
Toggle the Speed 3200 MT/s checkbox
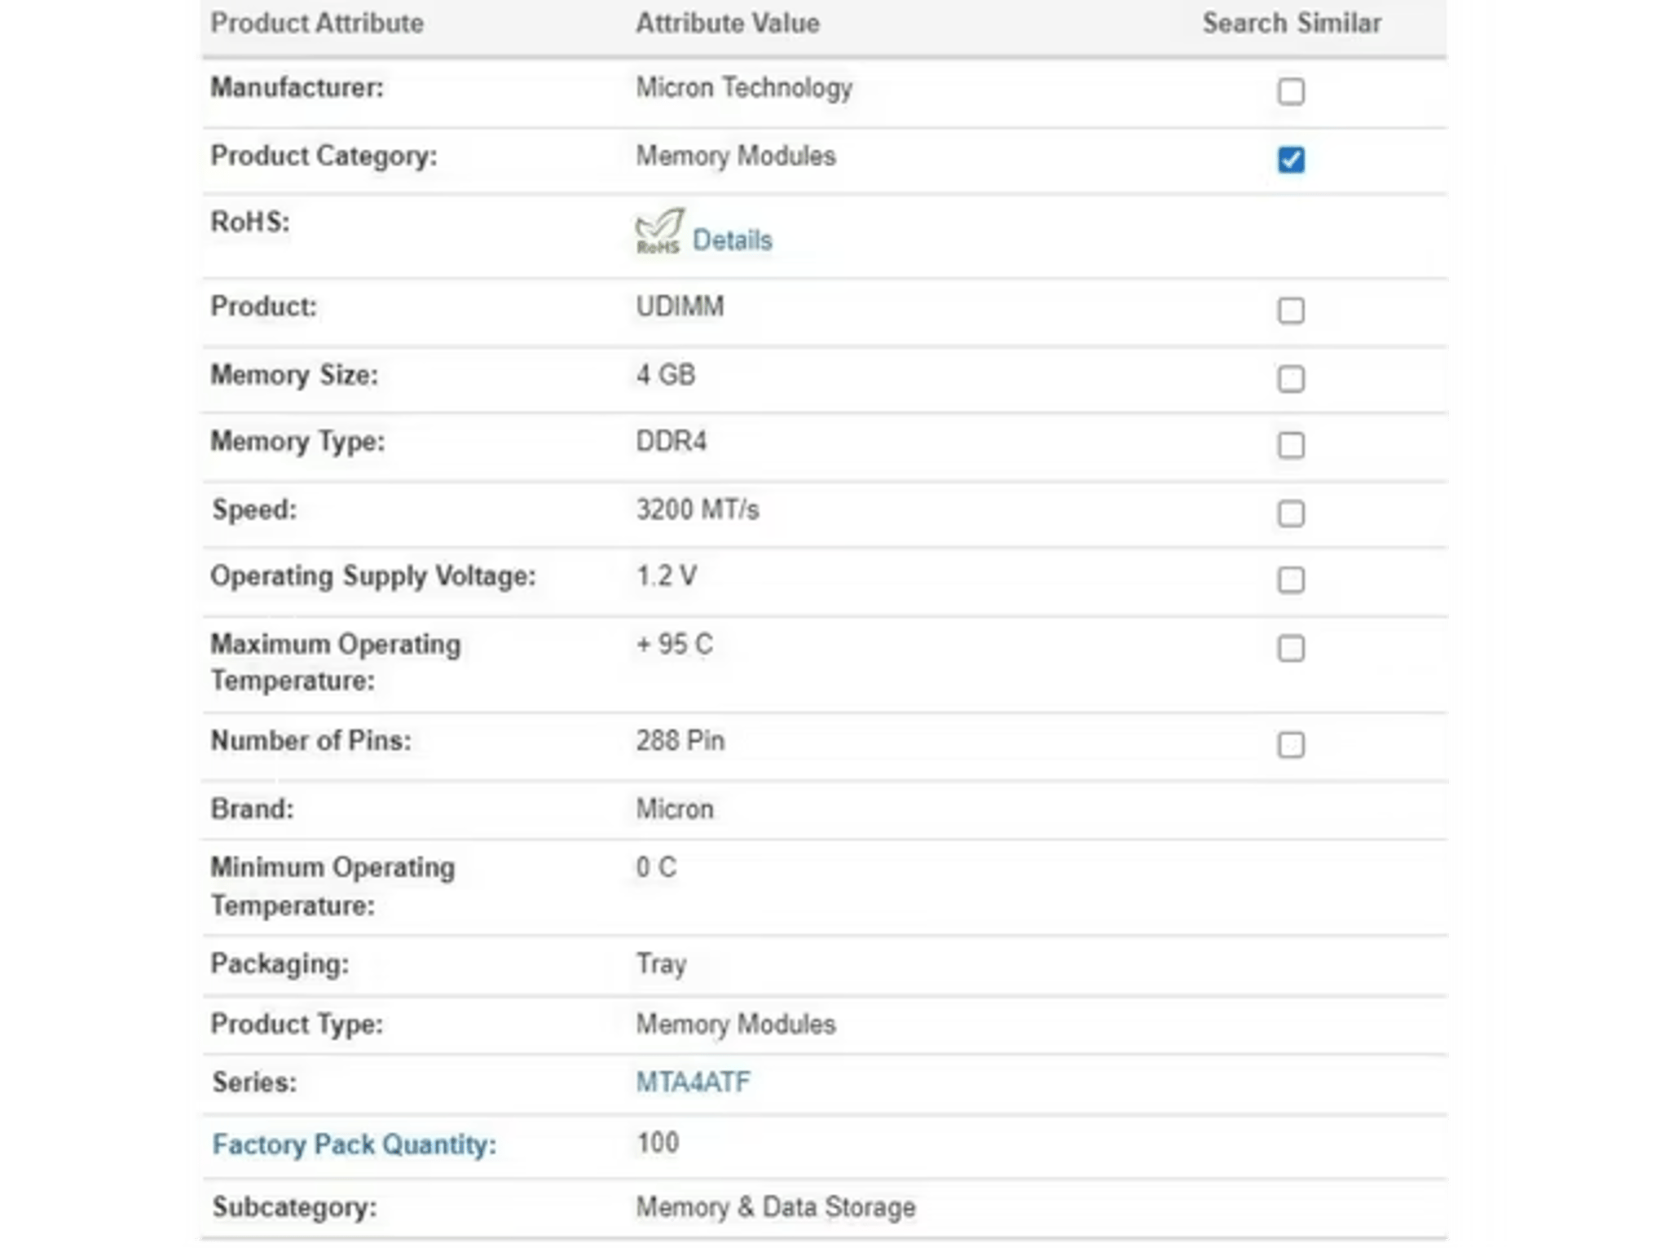[x=1291, y=514]
